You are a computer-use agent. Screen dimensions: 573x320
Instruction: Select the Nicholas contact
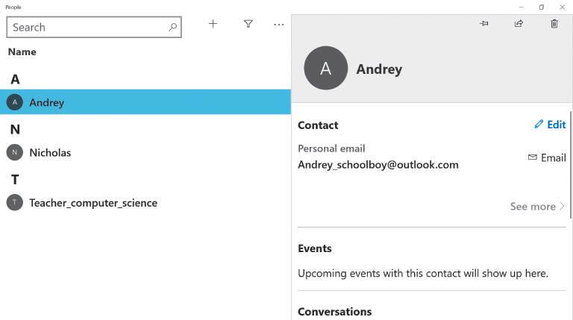[x=50, y=152]
